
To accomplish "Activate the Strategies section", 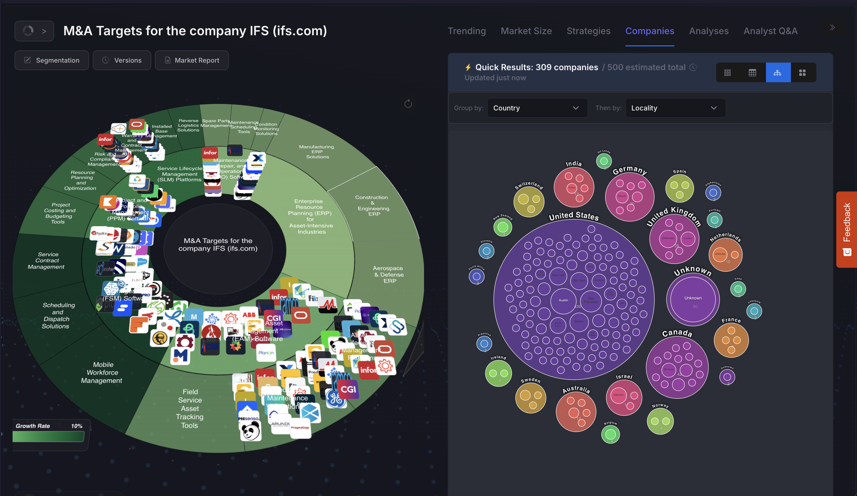I will tap(588, 31).
